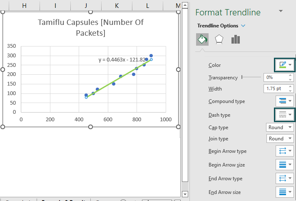Select column header K
Viewport: 296px width, 201px height.
pos(117,5)
